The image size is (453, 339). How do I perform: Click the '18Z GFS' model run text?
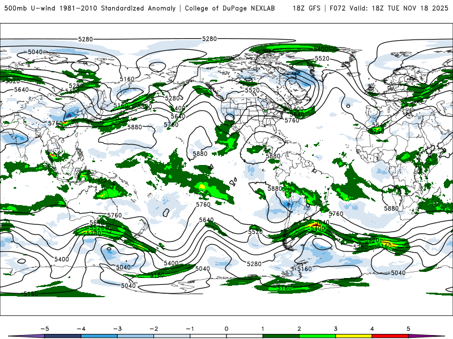[306, 8]
